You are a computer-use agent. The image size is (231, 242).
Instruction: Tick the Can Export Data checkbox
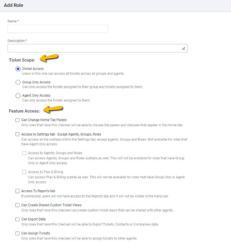click(18, 219)
